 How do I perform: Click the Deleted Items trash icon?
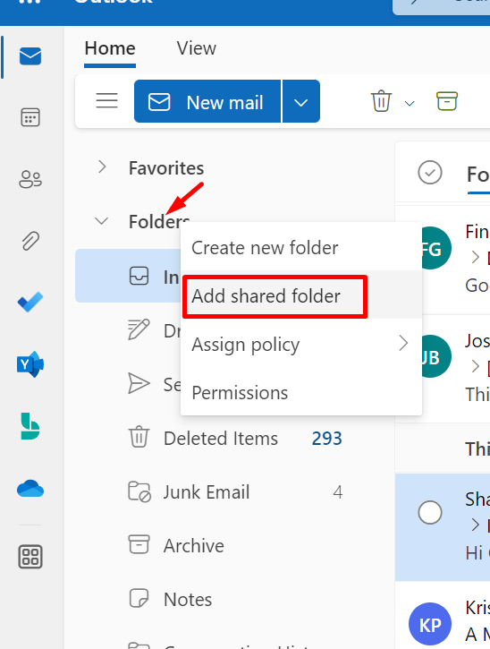coord(139,437)
